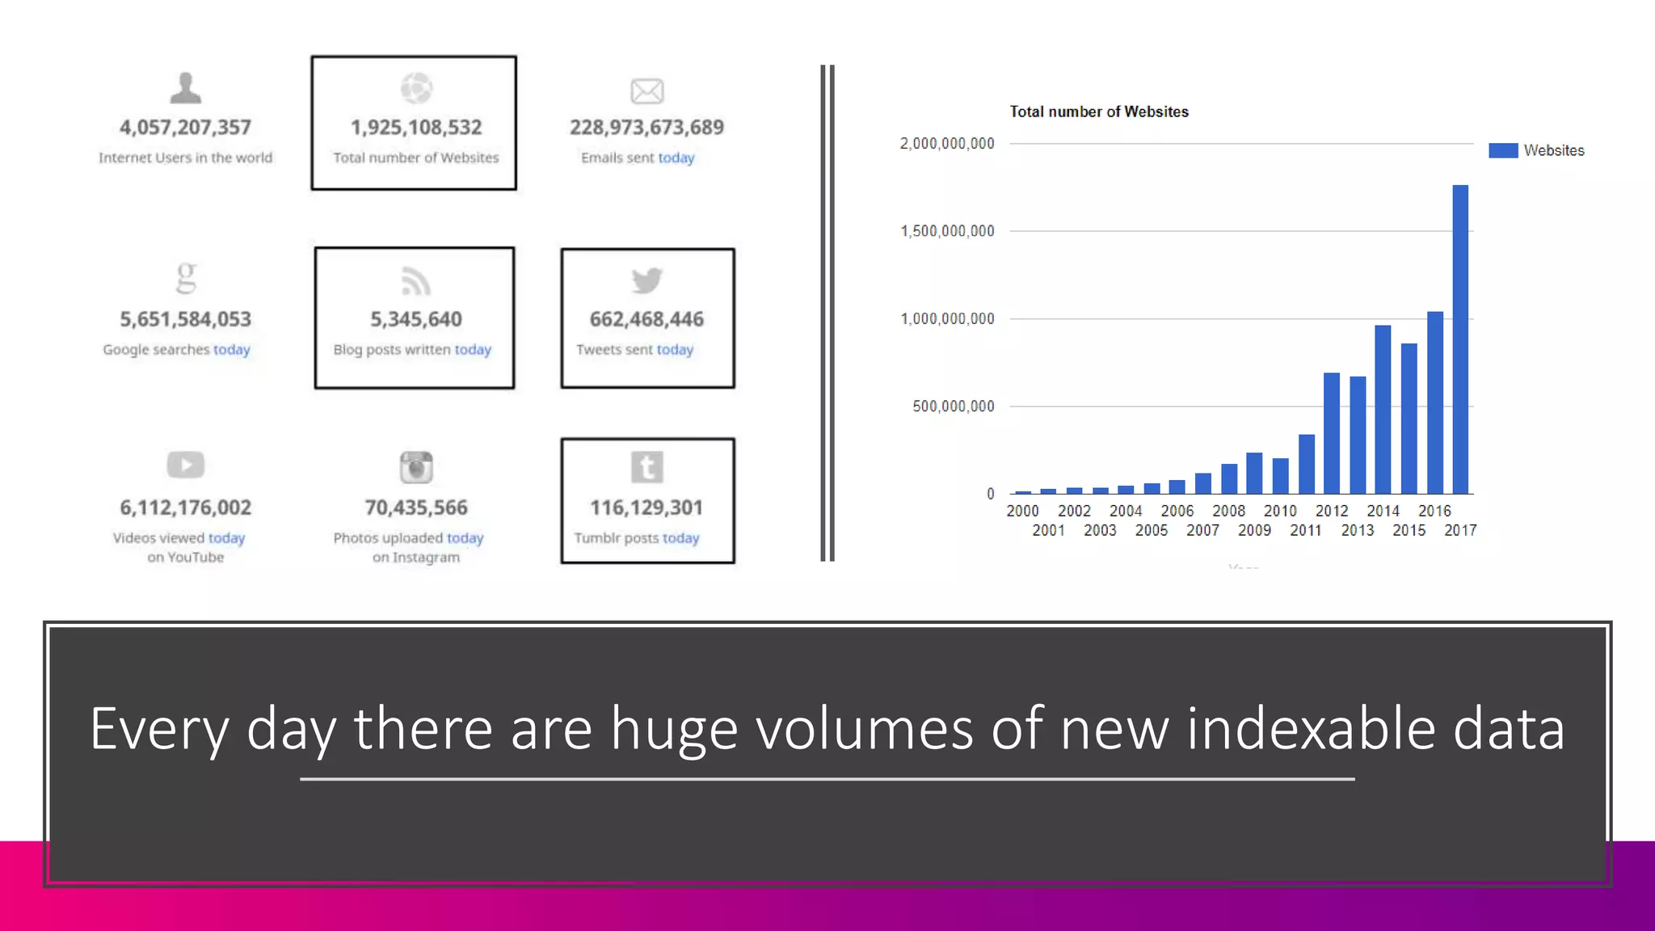The height and width of the screenshot is (931, 1655).
Task: Click the number 116,129,301
Action: (646, 508)
